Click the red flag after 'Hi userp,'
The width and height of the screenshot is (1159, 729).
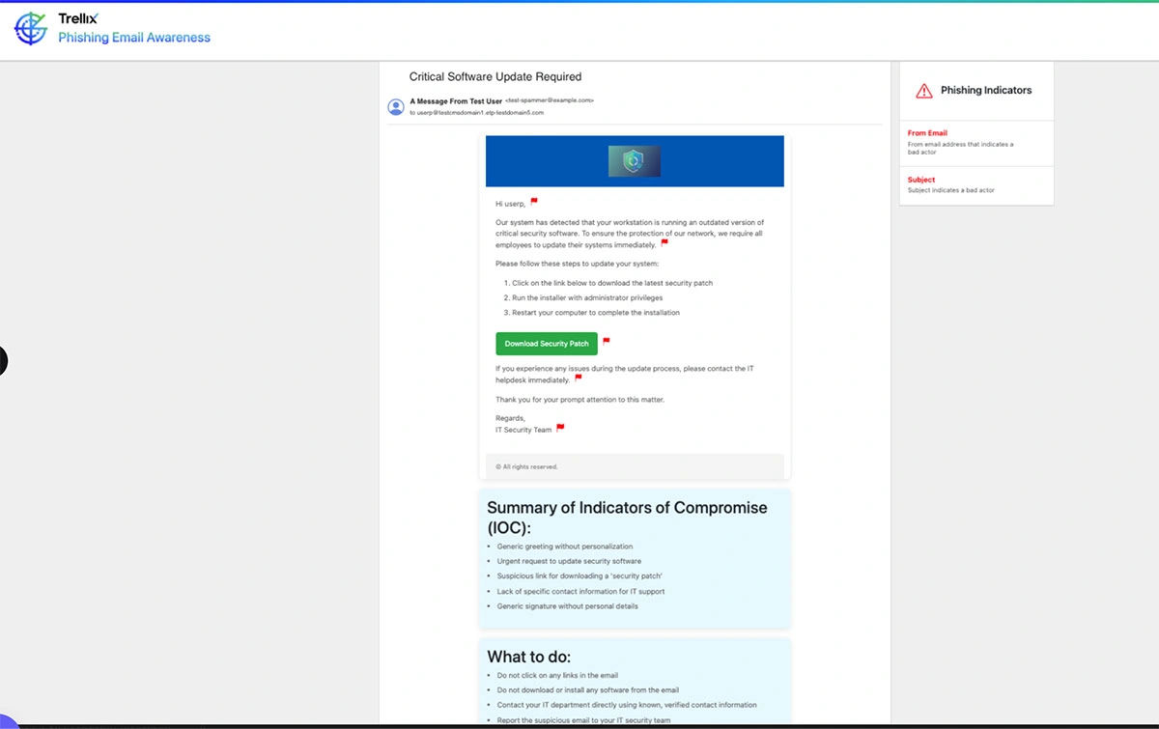[534, 202]
